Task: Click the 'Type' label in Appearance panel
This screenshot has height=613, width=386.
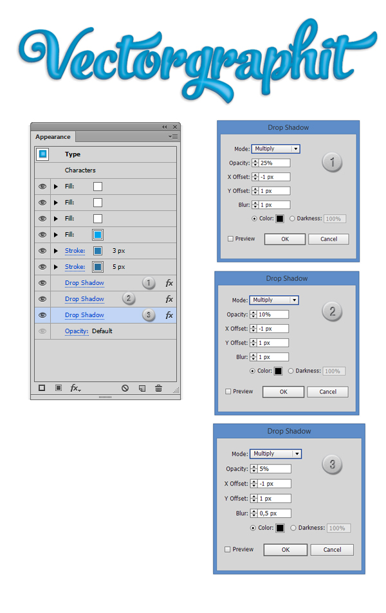Action: tap(72, 154)
